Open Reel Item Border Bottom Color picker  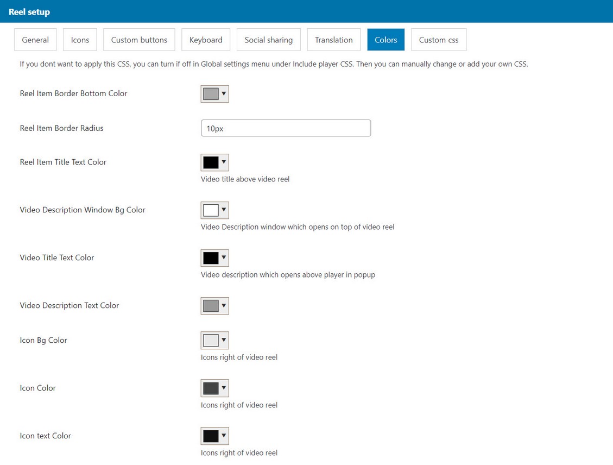pyautogui.click(x=211, y=94)
